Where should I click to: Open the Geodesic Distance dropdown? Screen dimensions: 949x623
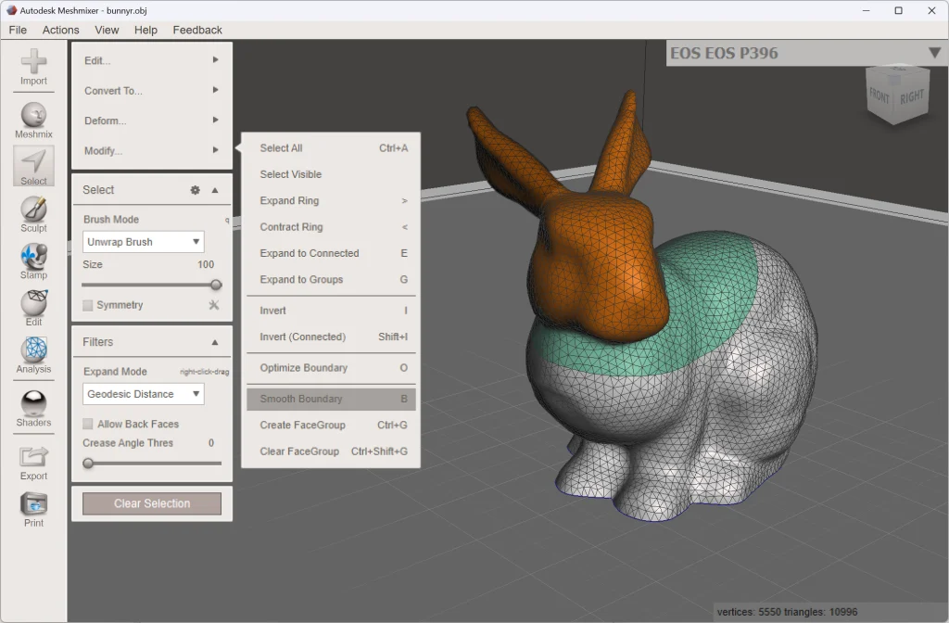pos(143,393)
